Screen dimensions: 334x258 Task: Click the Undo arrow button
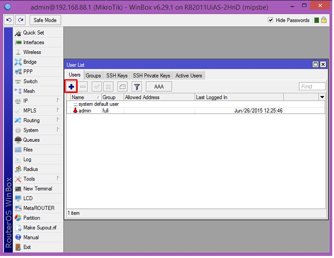[x=9, y=20]
